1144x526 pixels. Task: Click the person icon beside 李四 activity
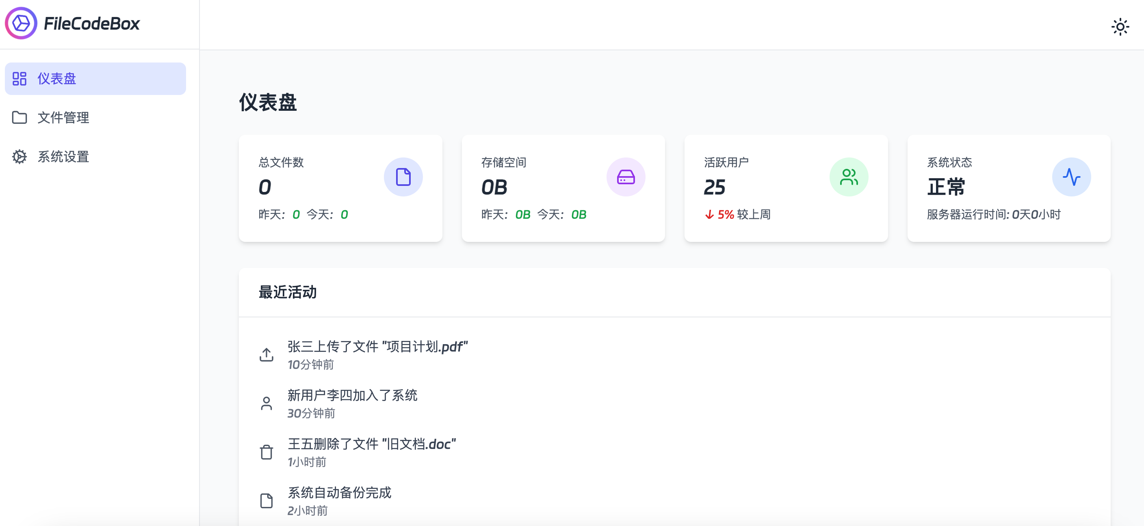coord(266,403)
